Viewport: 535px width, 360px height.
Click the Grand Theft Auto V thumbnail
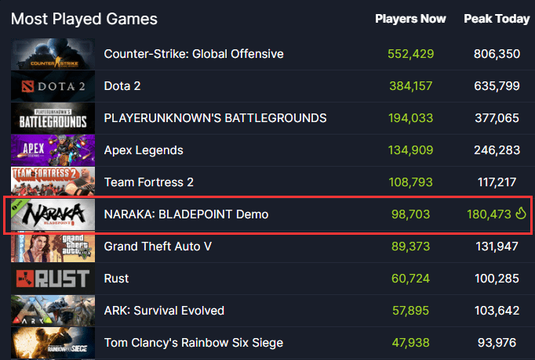coord(52,247)
